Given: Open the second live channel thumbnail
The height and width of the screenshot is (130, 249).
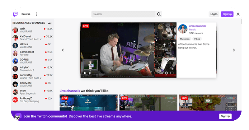Looking at the screenshot, I should [x=148, y=103].
